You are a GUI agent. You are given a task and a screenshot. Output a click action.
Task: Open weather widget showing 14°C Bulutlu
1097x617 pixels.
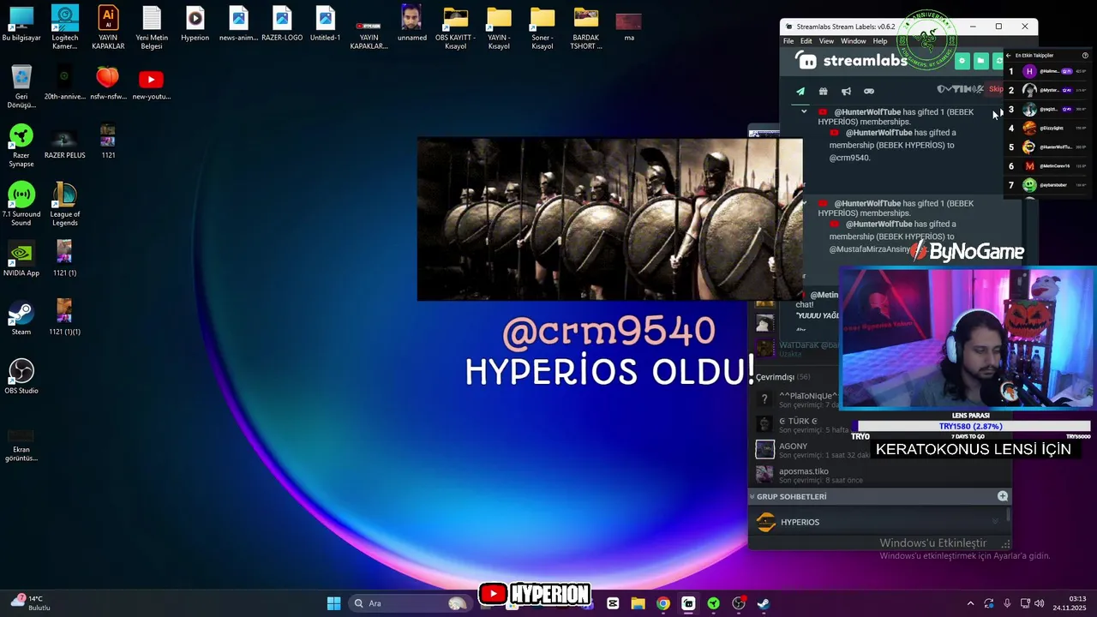(31, 603)
